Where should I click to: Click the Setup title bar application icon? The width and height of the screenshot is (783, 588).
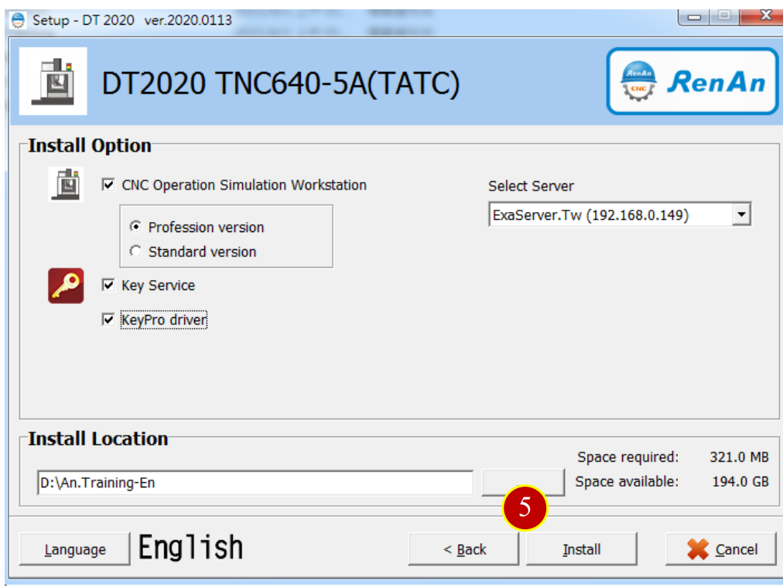tap(18, 20)
